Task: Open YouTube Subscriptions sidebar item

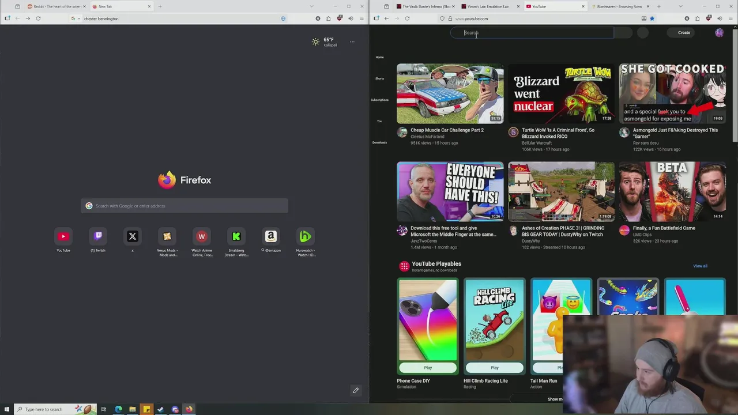Action: 379,100
